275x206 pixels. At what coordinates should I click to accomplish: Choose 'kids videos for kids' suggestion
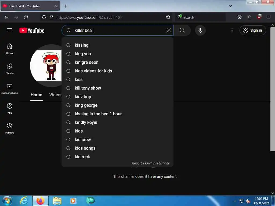[118, 71]
